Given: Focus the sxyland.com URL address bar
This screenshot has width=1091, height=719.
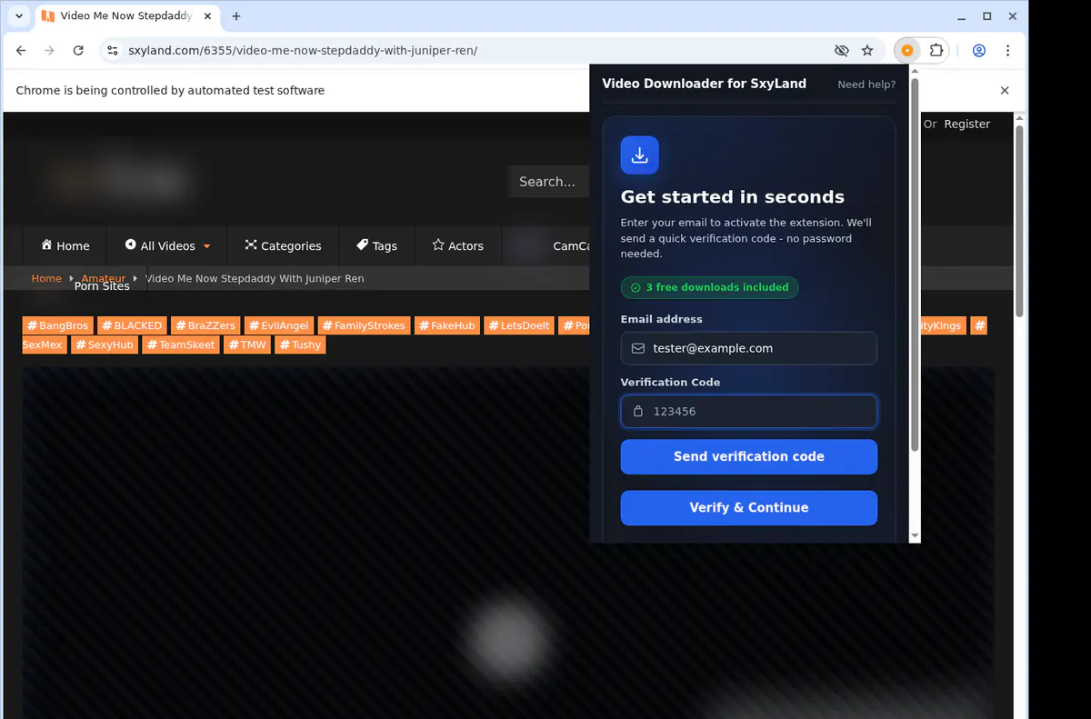Looking at the screenshot, I should [x=473, y=51].
